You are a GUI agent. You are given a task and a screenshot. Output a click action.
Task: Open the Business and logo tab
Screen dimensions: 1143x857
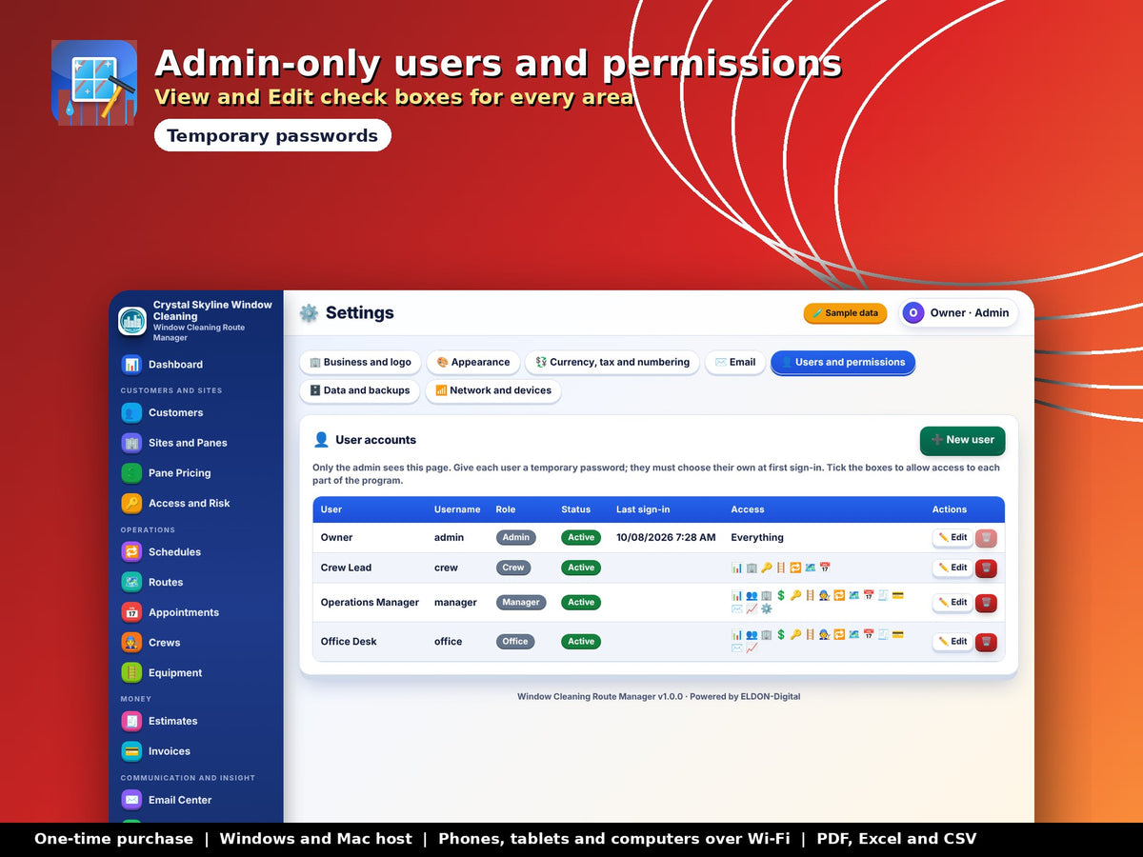(x=360, y=363)
